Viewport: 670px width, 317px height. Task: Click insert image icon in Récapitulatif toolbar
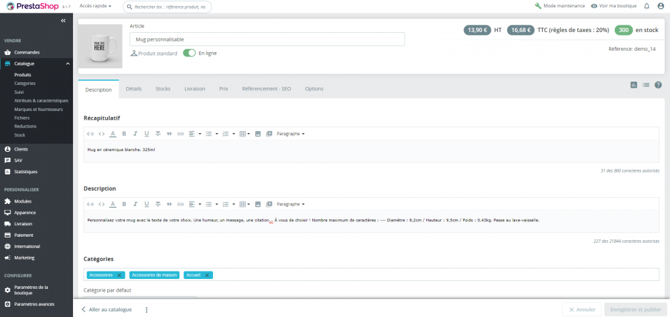258,134
